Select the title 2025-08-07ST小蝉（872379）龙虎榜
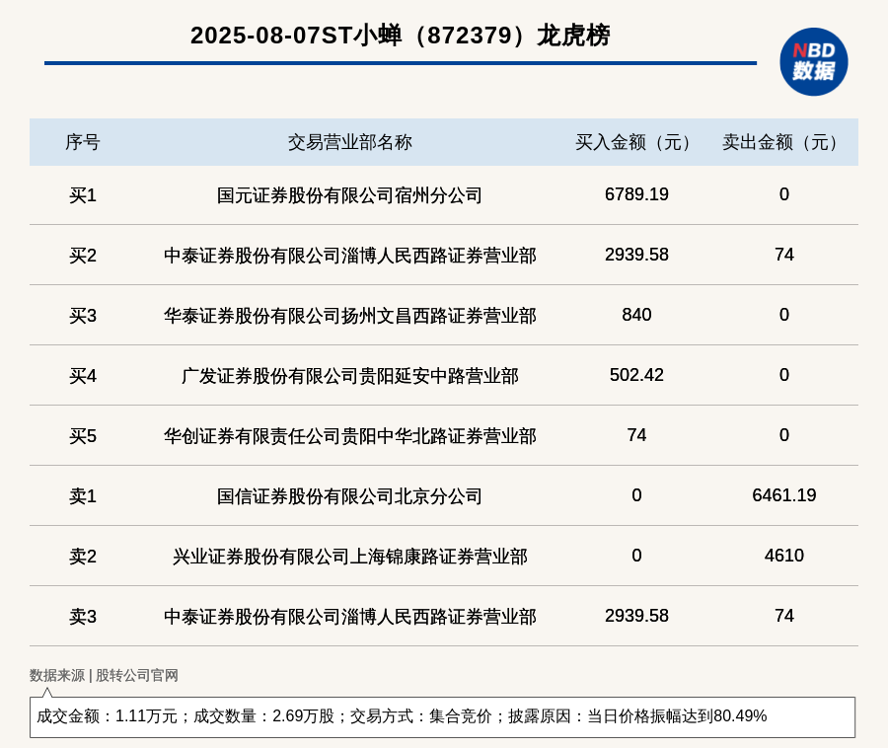This screenshot has height=748, width=888. click(x=400, y=36)
